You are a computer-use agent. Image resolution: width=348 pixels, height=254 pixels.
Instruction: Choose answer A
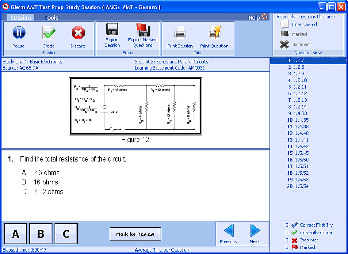click(x=16, y=234)
